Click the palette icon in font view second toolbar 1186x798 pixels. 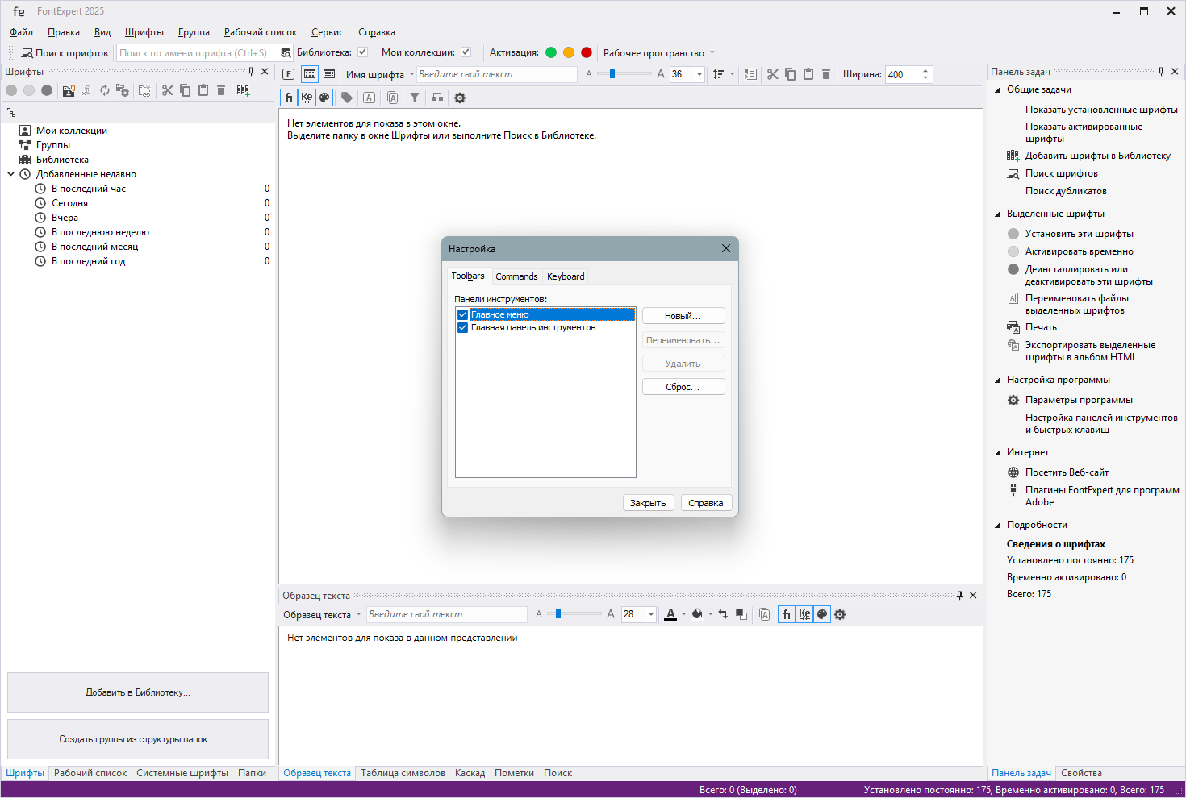324,98
